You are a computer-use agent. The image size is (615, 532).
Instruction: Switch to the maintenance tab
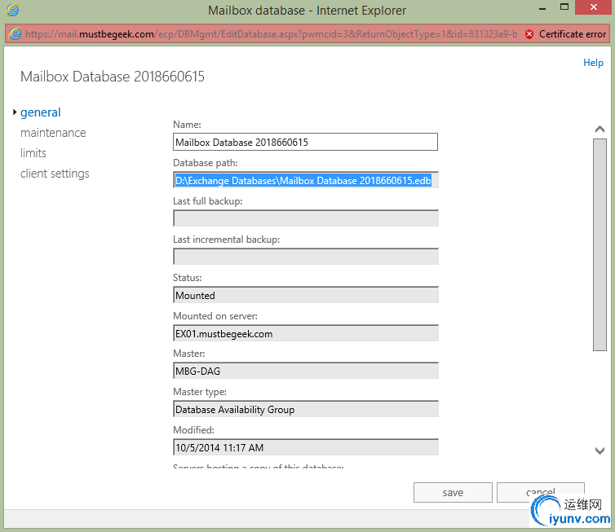(53, 133)
